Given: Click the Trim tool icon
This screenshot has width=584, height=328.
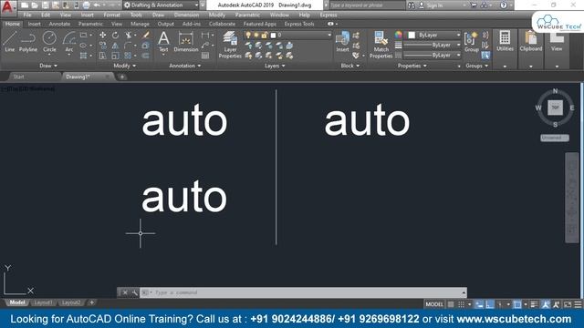Looking at the screenshot, I should click(x=128, y=36).
